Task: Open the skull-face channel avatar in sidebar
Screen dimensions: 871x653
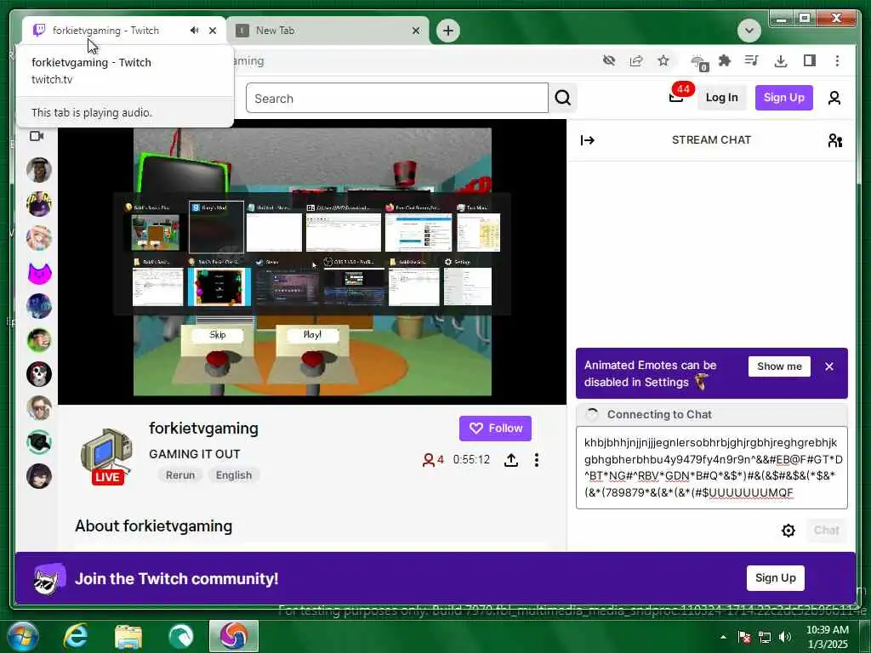Action: click(x=39, y=374)
